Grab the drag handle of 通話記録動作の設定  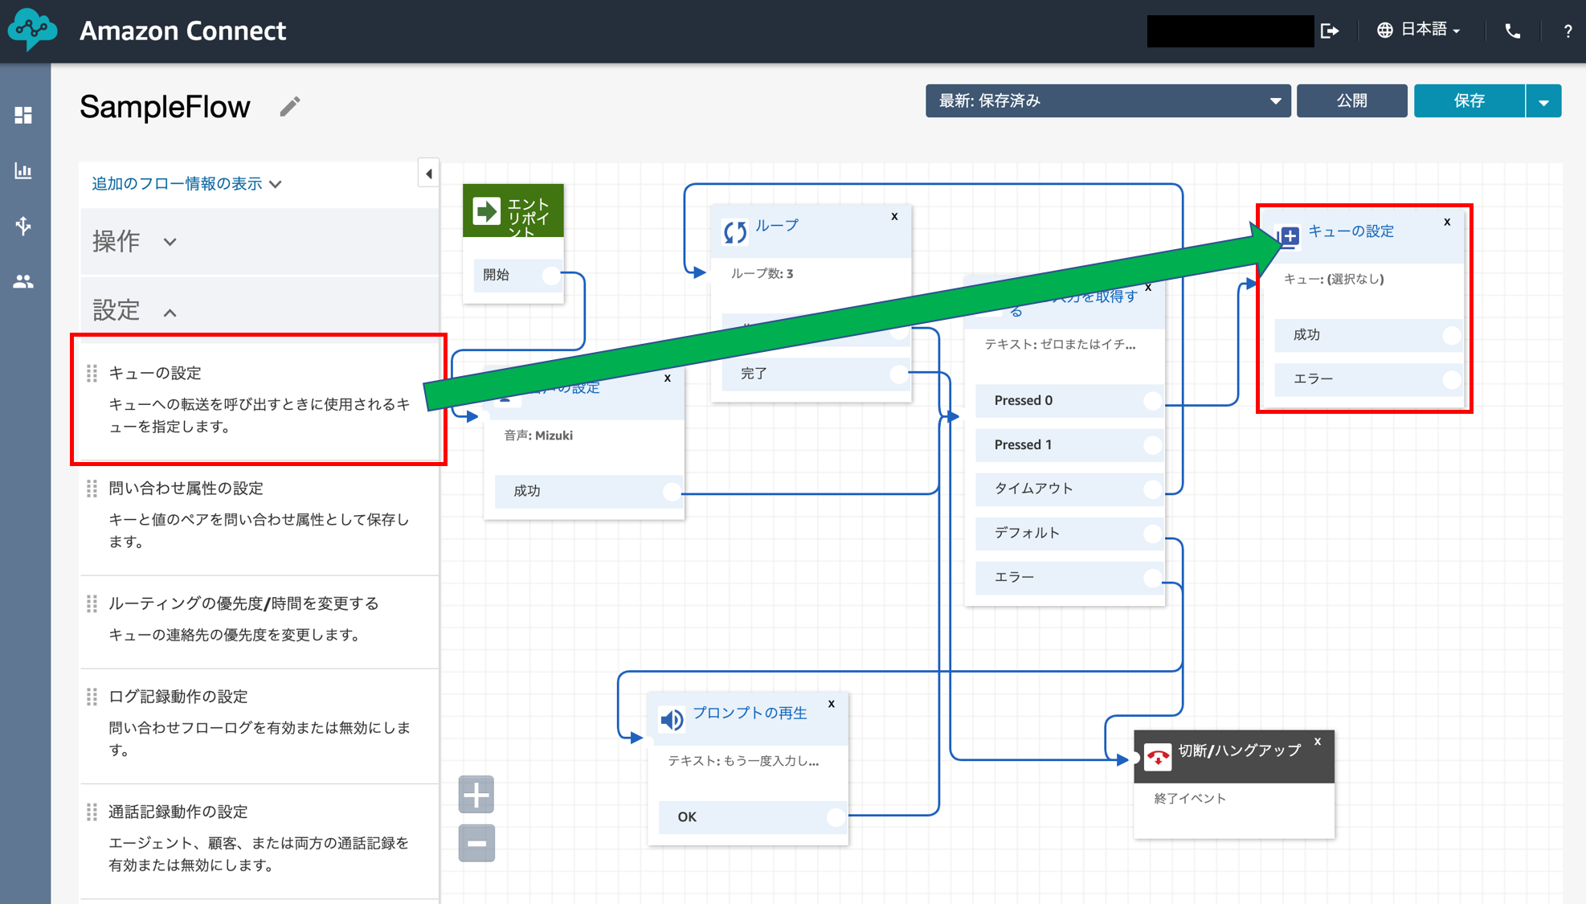tap(92, 812)
